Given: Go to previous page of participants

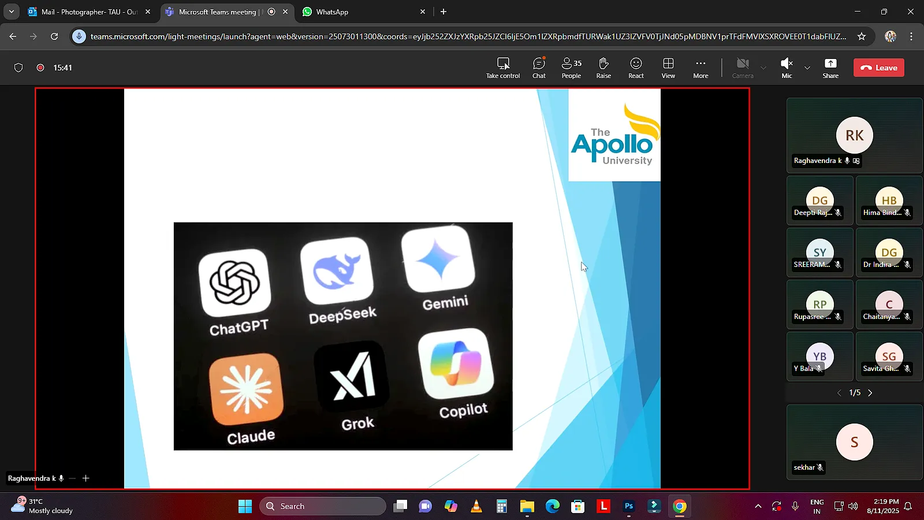Looking at the screenshot, I should (839, 393).
